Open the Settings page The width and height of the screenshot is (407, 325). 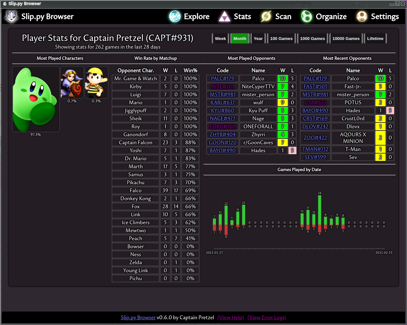(x=378, y=16)
